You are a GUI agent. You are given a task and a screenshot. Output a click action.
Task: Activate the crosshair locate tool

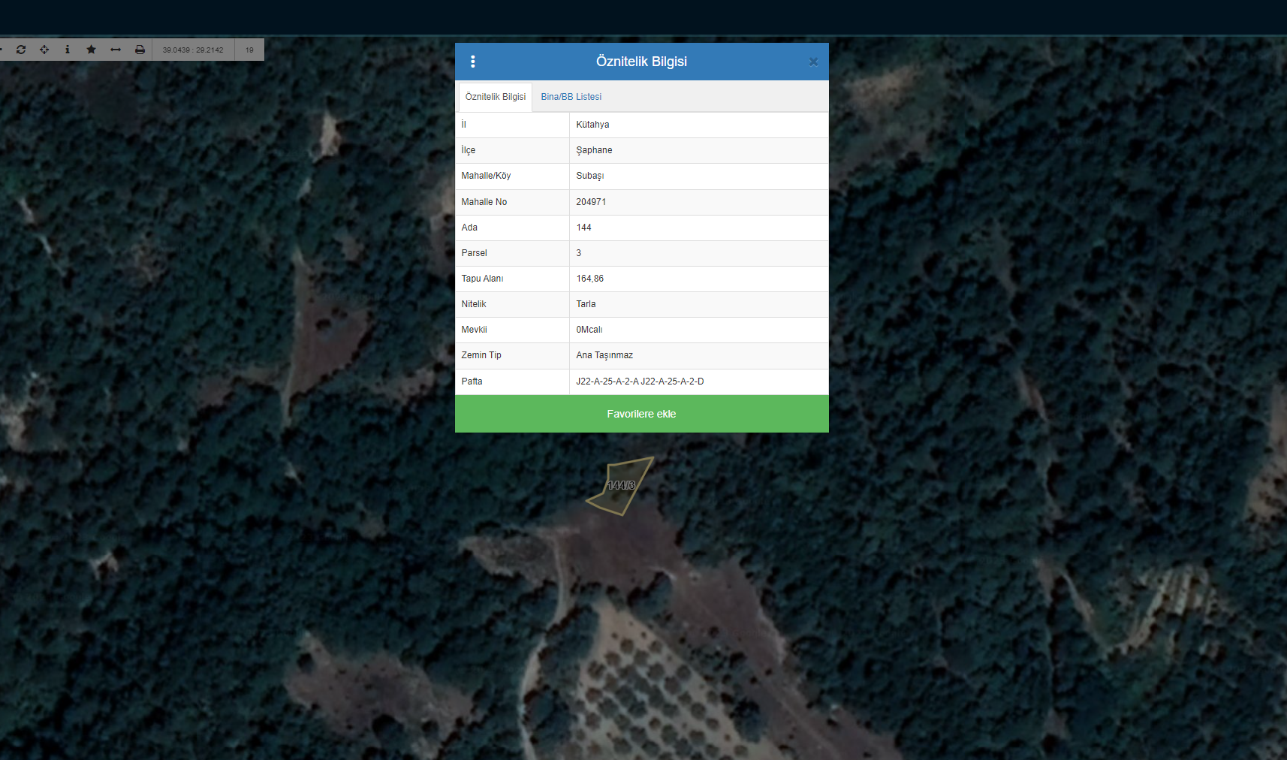coord(44,50)
